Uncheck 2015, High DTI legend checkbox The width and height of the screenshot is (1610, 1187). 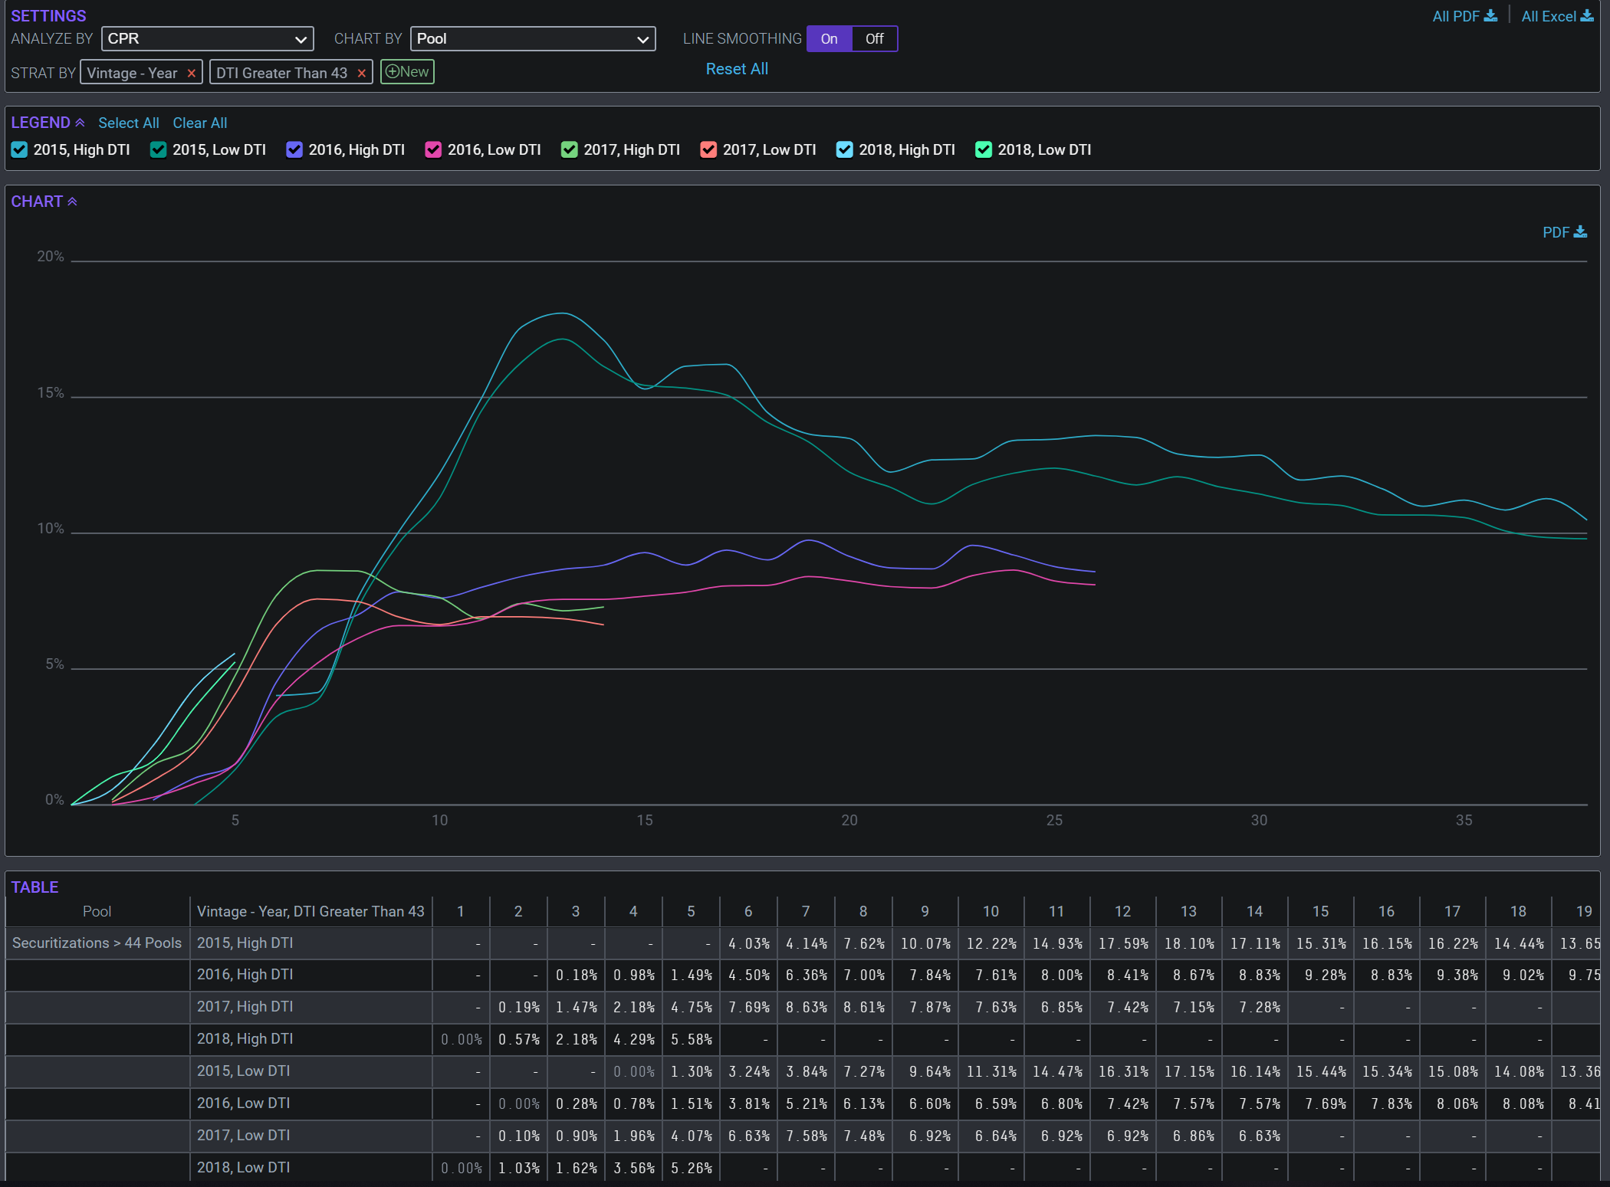(20, 150)
